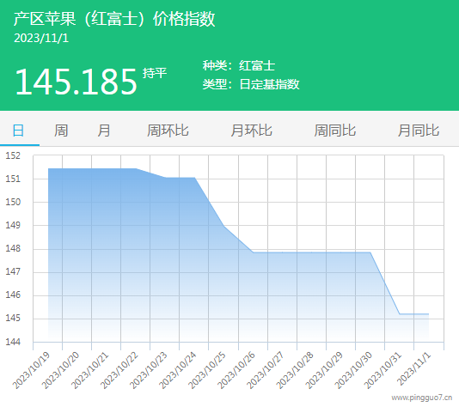Click the chart point at 2023/10/24
459x407 pixels.
click(x=194, y=178)
